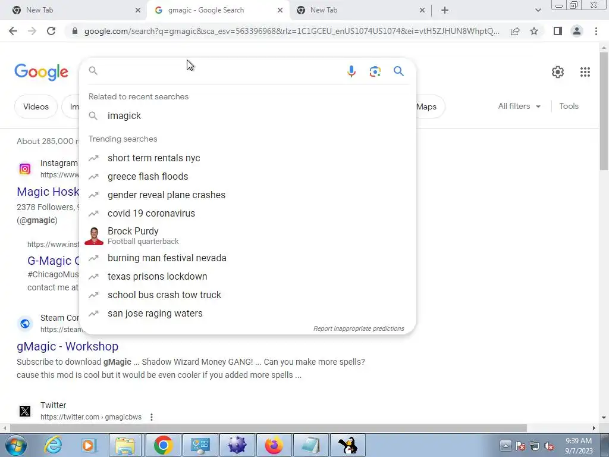Submit search with the blue magnifier icon
Viewport: 609px width, 457px height.
(x=398, y=71)
